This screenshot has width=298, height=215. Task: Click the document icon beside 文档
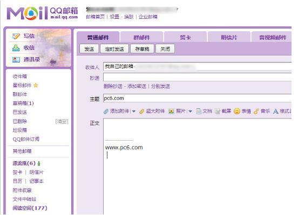click(199, 111)
